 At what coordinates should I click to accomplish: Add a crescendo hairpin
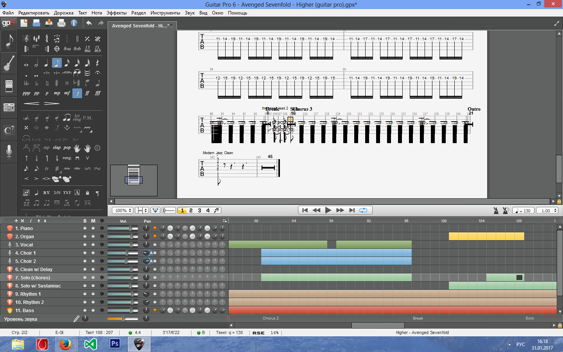pos(31,103)
